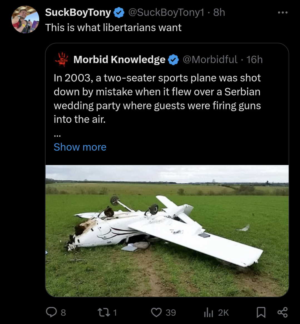The height and width of the screenshot is (324, 300).
Task: Visit Morbid Knowledge account name
Action: 119,60
